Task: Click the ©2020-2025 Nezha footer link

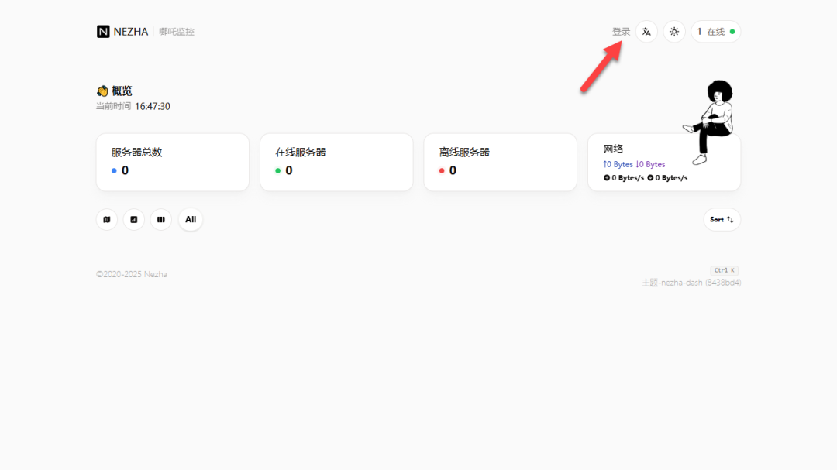Action: (131, 274)
